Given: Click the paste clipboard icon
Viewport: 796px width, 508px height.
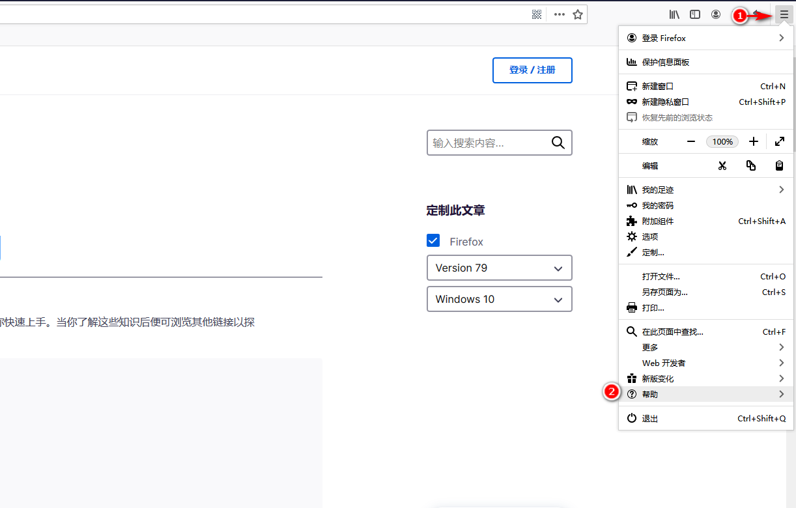Looking at the screenshot, I should pos(779,165).
